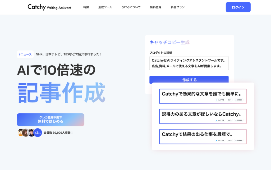Star-save the third catchphrase result
Viewport: 271px width, 170px height.
239,140
